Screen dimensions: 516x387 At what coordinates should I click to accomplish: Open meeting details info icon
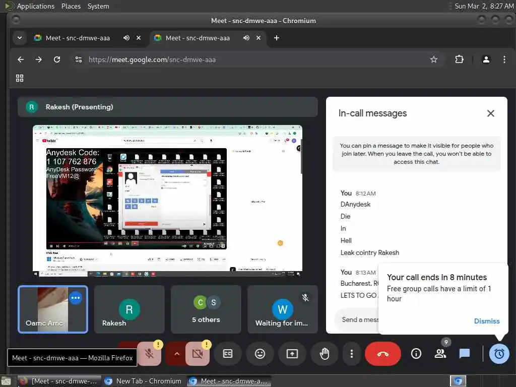416,354
